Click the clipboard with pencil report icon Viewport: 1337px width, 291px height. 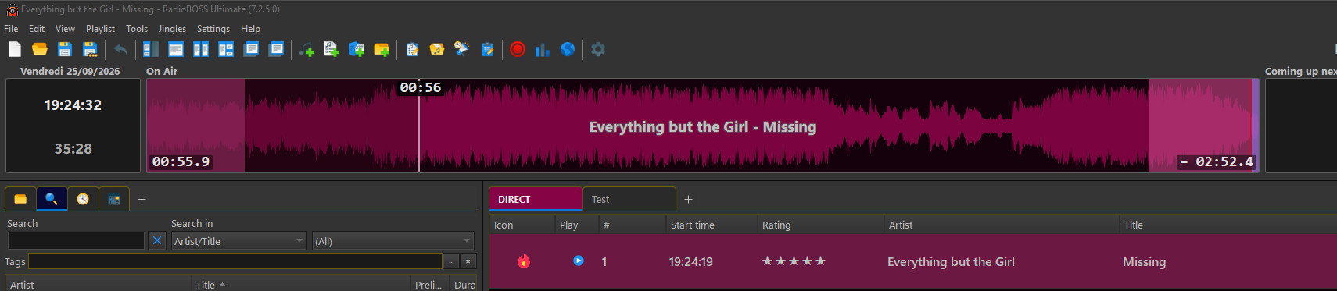click(x=487, y=49)
